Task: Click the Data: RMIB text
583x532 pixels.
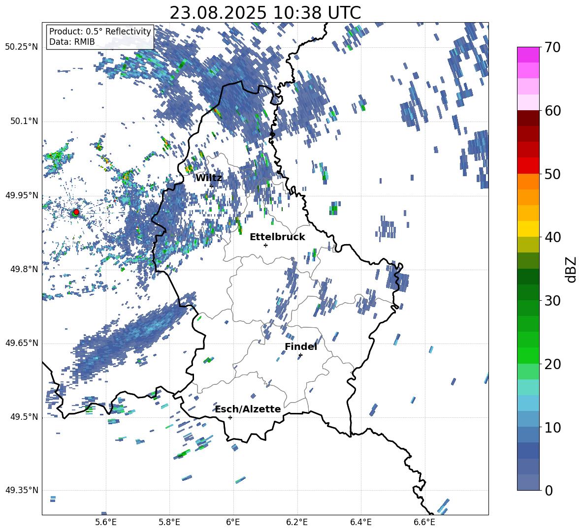Action: 72,42
